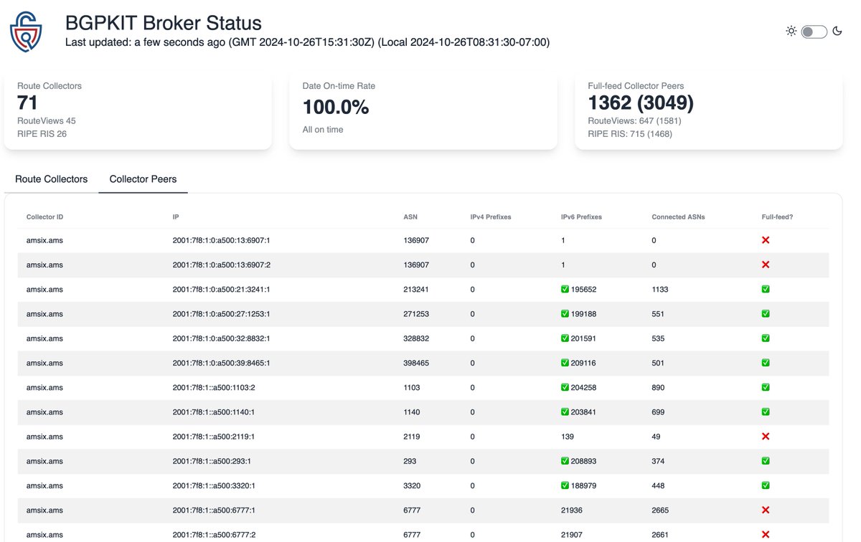Switch to the Route Collectors tab

point(50,179)
